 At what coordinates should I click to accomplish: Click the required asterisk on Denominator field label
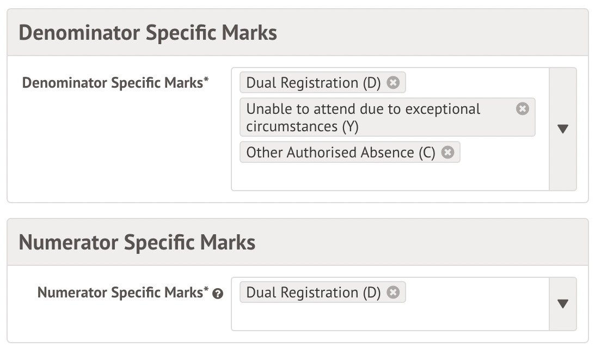pos(206,81)
